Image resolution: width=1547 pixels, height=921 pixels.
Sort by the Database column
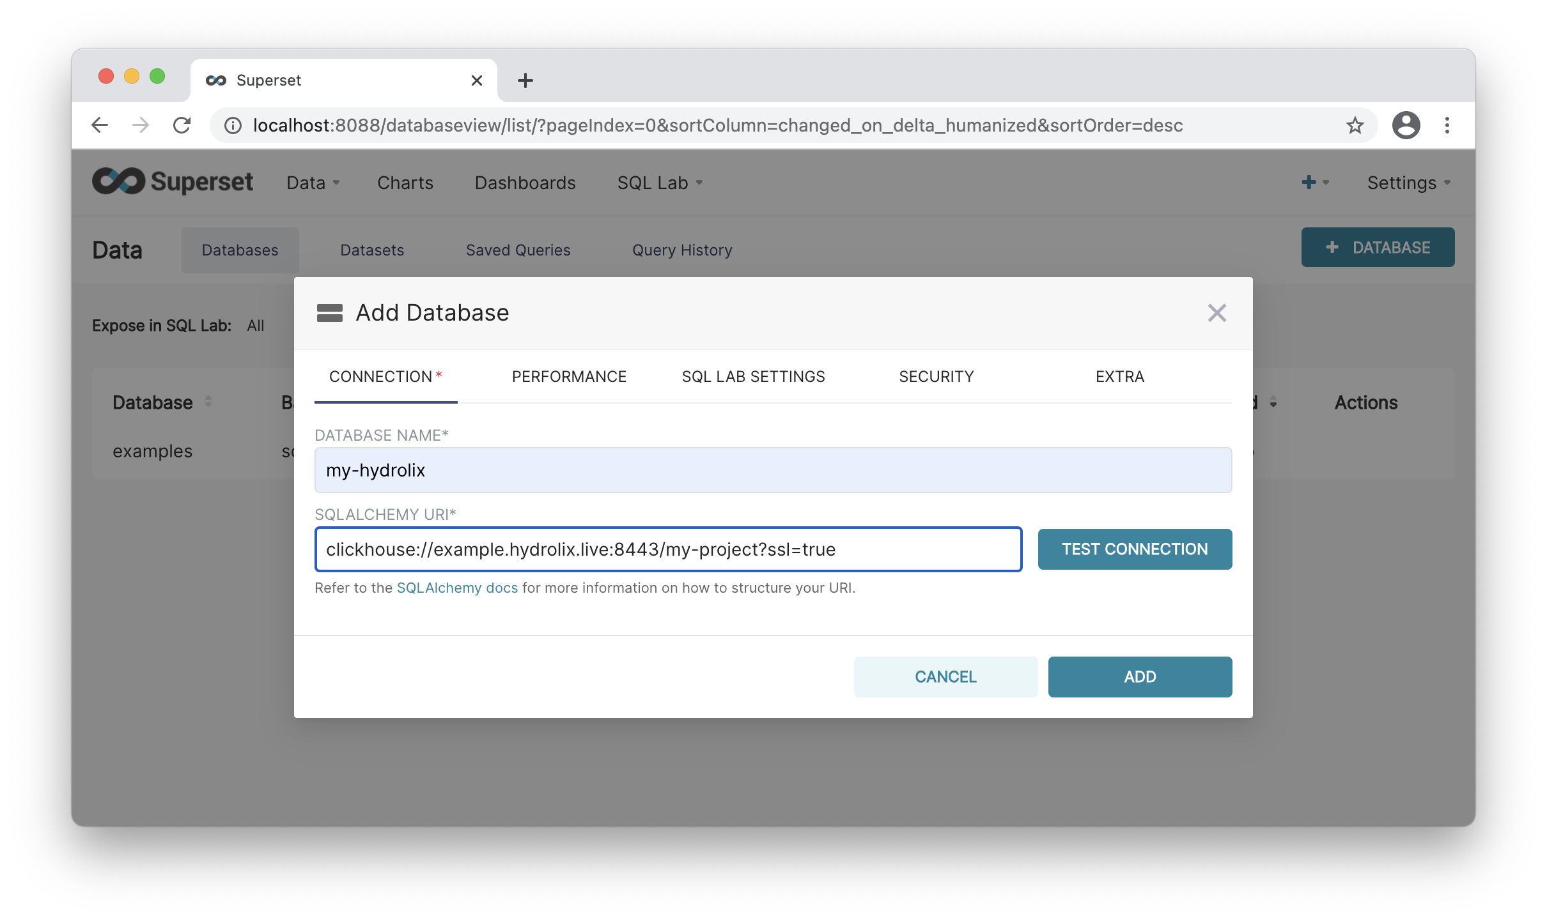161,402
